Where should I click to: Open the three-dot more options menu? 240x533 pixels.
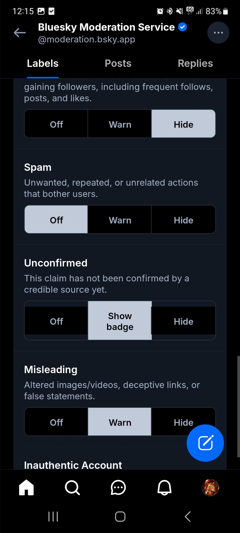[x=218, y=33]
